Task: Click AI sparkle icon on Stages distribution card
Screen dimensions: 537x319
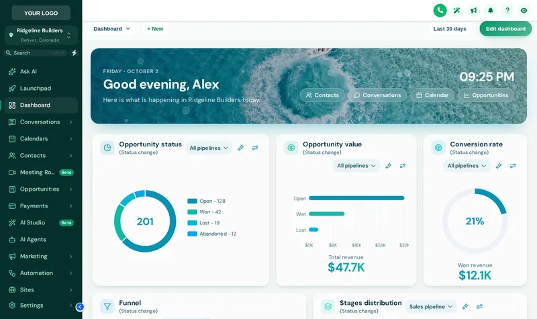Action: [465, 306]
